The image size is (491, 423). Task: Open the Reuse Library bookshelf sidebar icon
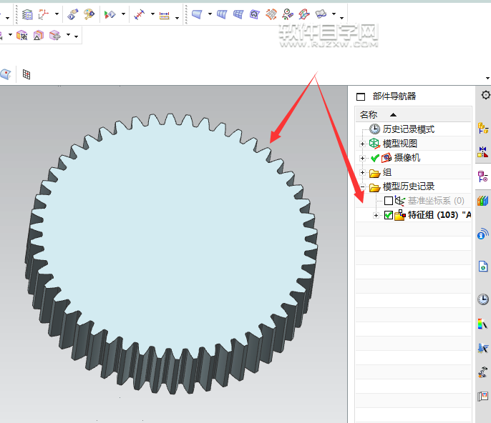pos(483,201)
